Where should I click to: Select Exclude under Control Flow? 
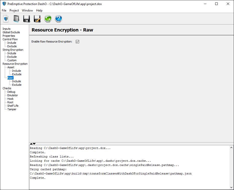click(12, 46)
